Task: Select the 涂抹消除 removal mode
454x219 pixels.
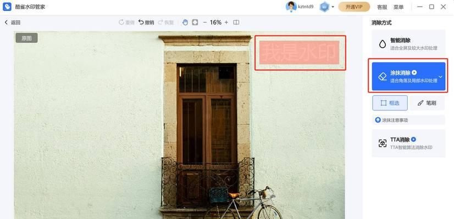Action: (x=408, y=76)
